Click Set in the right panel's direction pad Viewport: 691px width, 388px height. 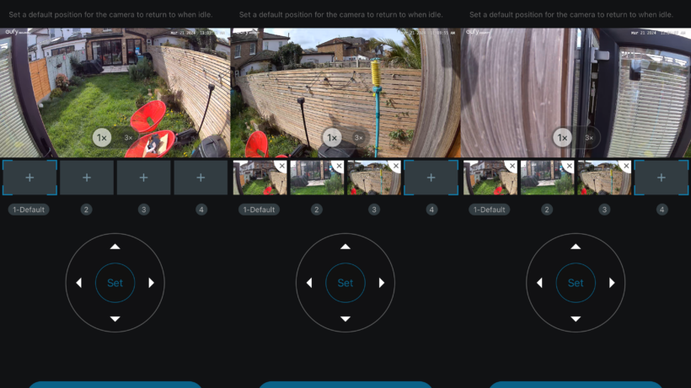(x=576, y=283)
